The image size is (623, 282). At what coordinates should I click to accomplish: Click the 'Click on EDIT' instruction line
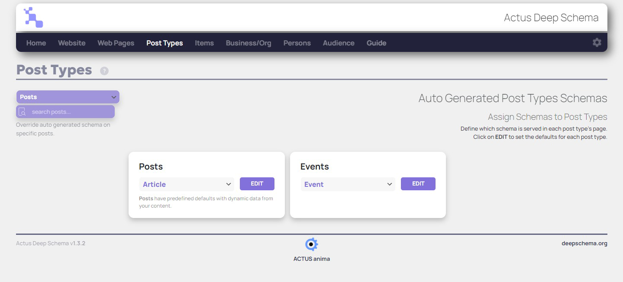coord(540,137)
